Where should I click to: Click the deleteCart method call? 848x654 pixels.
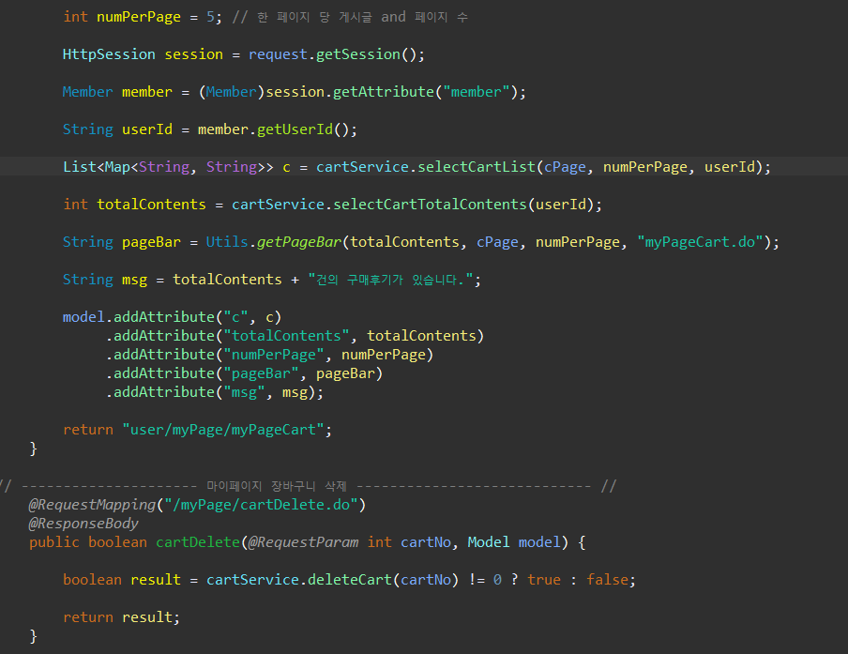[350, 580]
